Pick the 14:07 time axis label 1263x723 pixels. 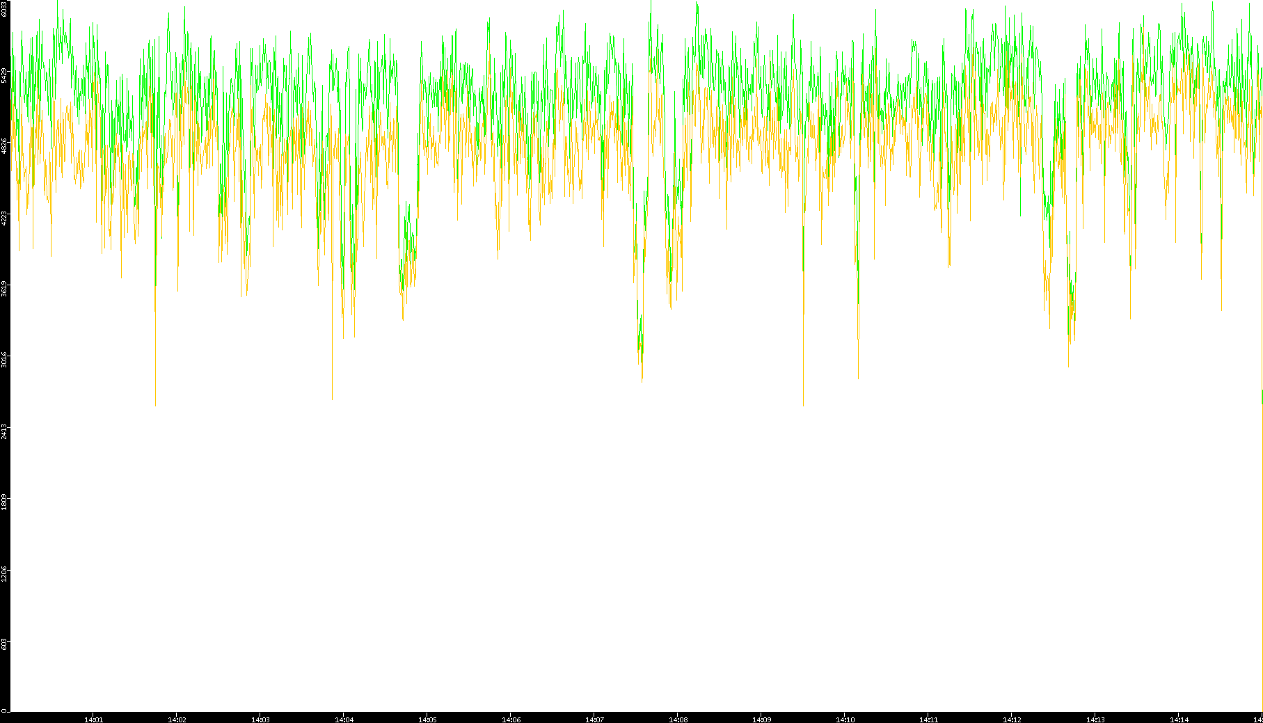coord(595,720)
